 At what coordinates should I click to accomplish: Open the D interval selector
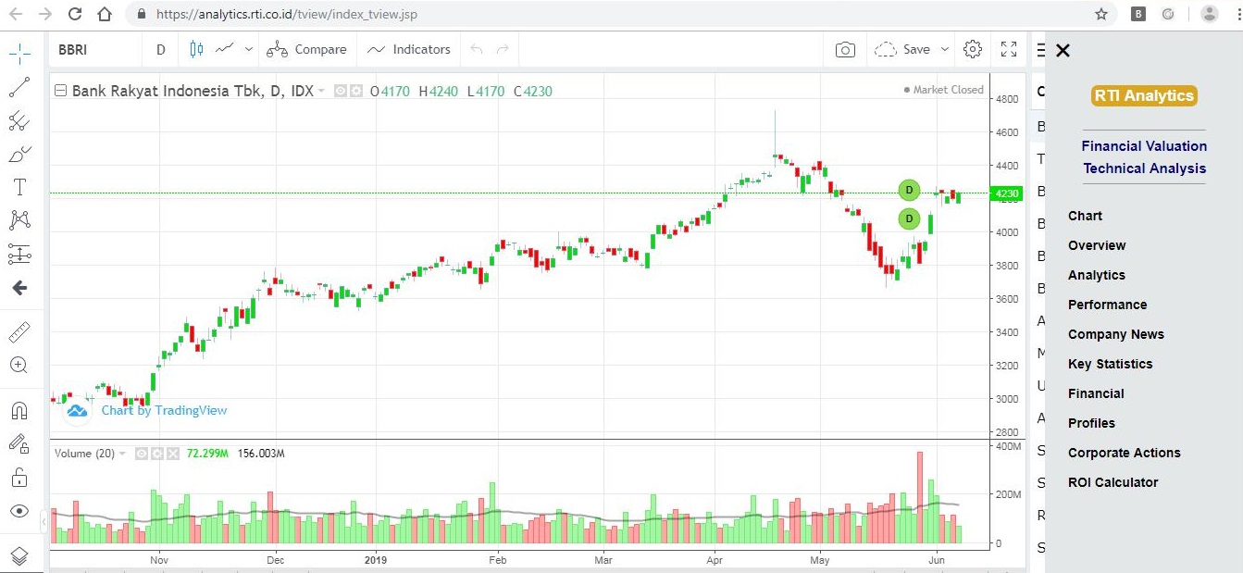(x=161, y=50)
